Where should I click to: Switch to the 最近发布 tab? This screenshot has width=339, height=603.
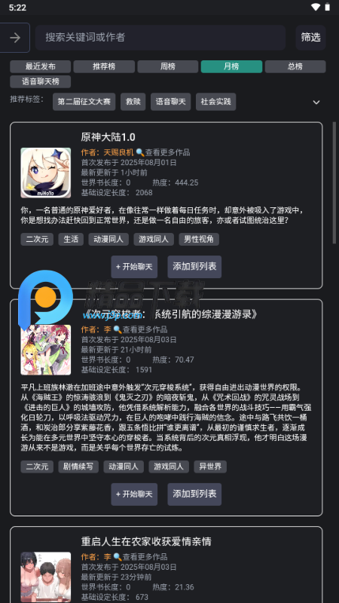(x=41, y=66)
